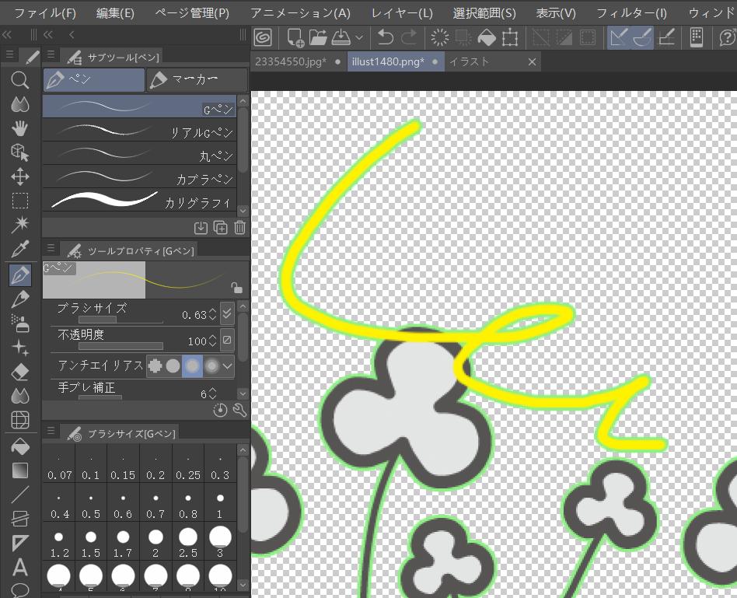Select the Eraser tool
This screenshot has height=598, width=737.
(19, 372)
